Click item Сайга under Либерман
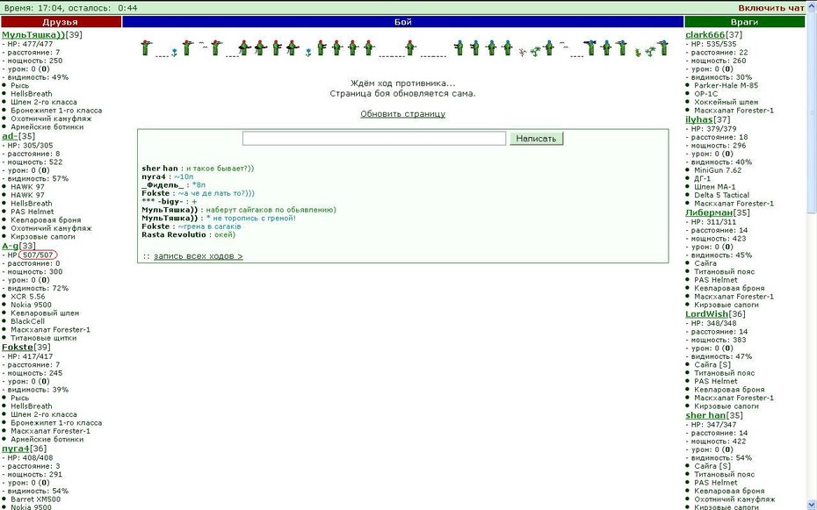This screenshot has height=510, width=817. tap(705, 263)
